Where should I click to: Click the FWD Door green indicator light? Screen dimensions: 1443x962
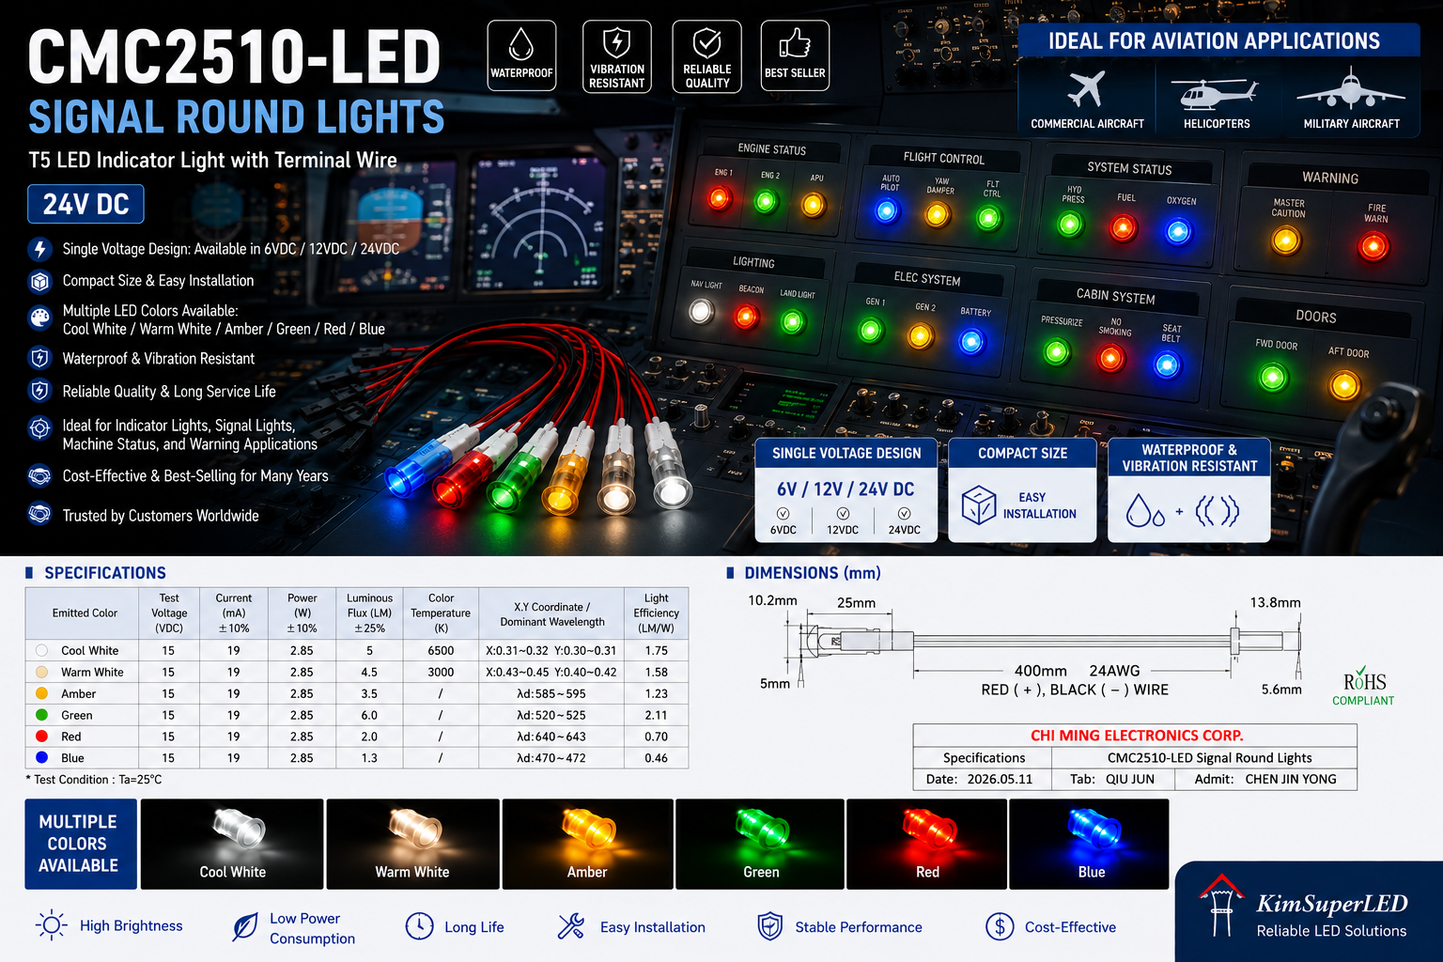coord(1273,378)
